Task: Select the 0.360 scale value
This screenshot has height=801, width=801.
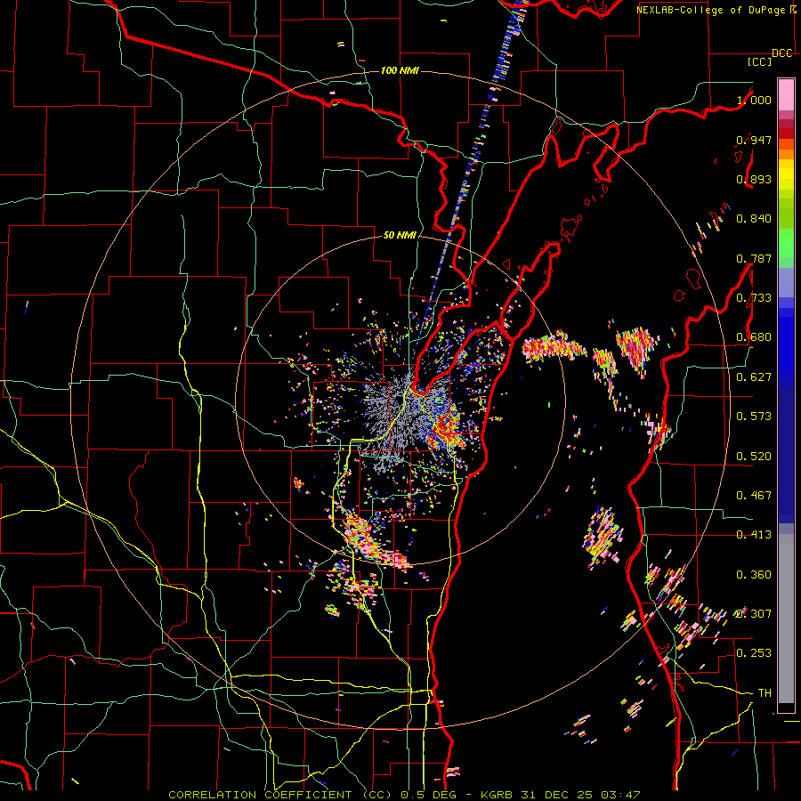Action: (754, 575)
